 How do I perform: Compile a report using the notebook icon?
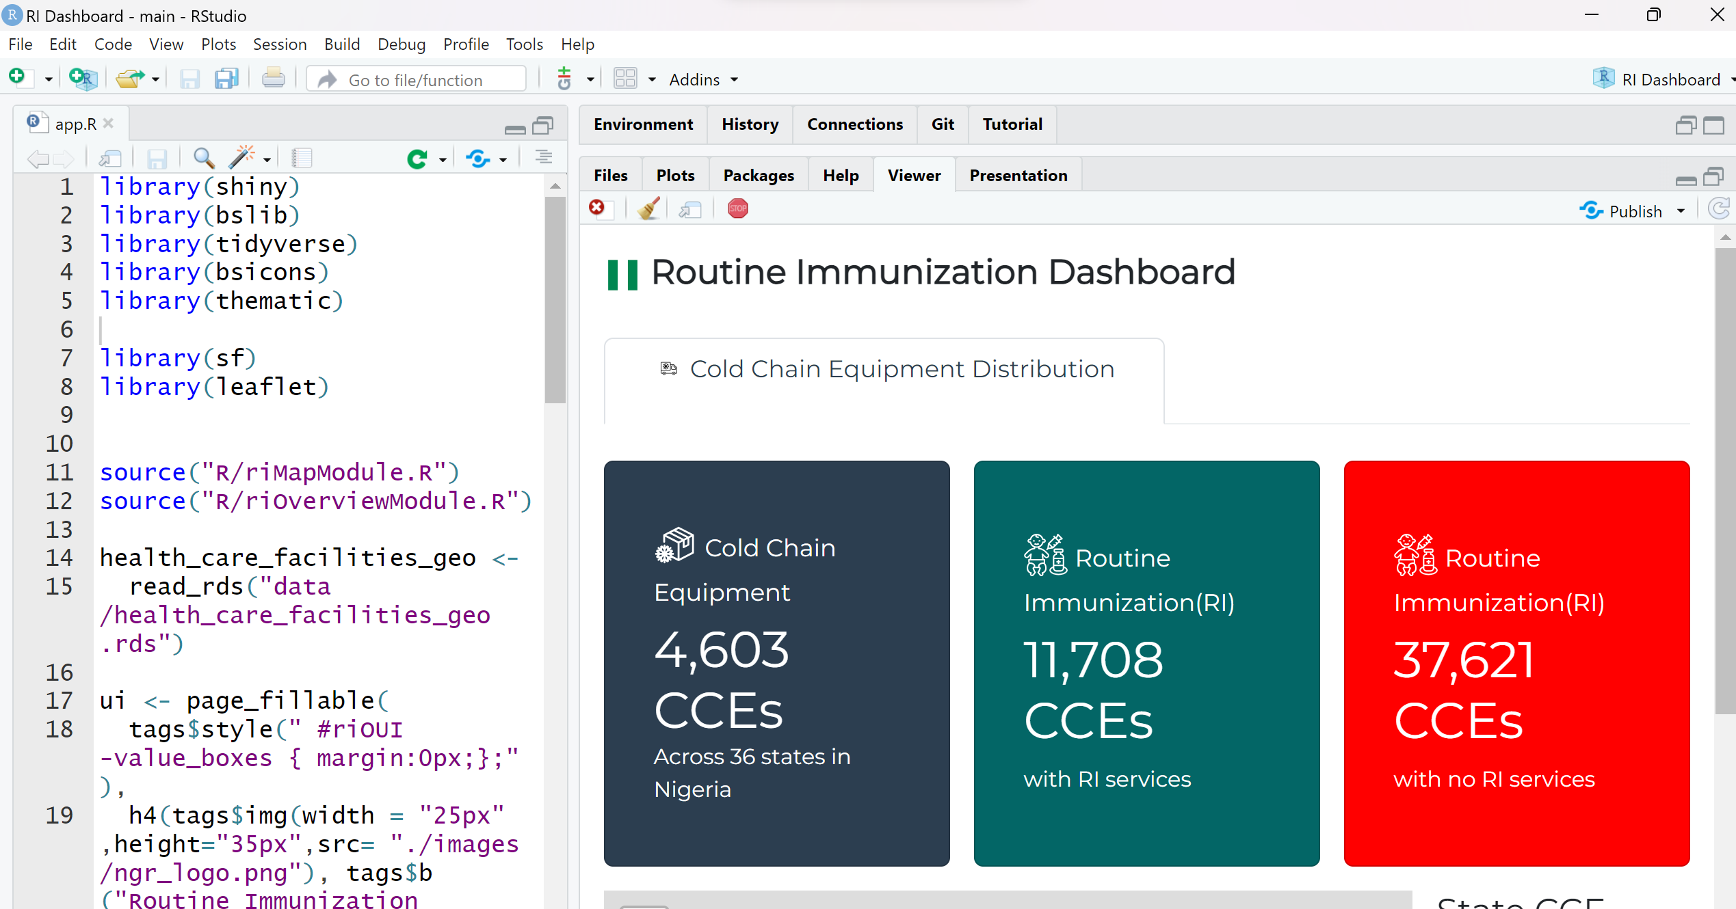click(x=302, y=158)
